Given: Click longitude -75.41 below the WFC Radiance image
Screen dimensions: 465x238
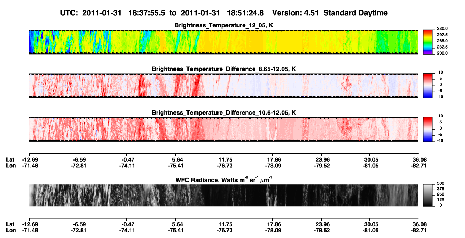Looking at the screenshot, I should point(175,230).
